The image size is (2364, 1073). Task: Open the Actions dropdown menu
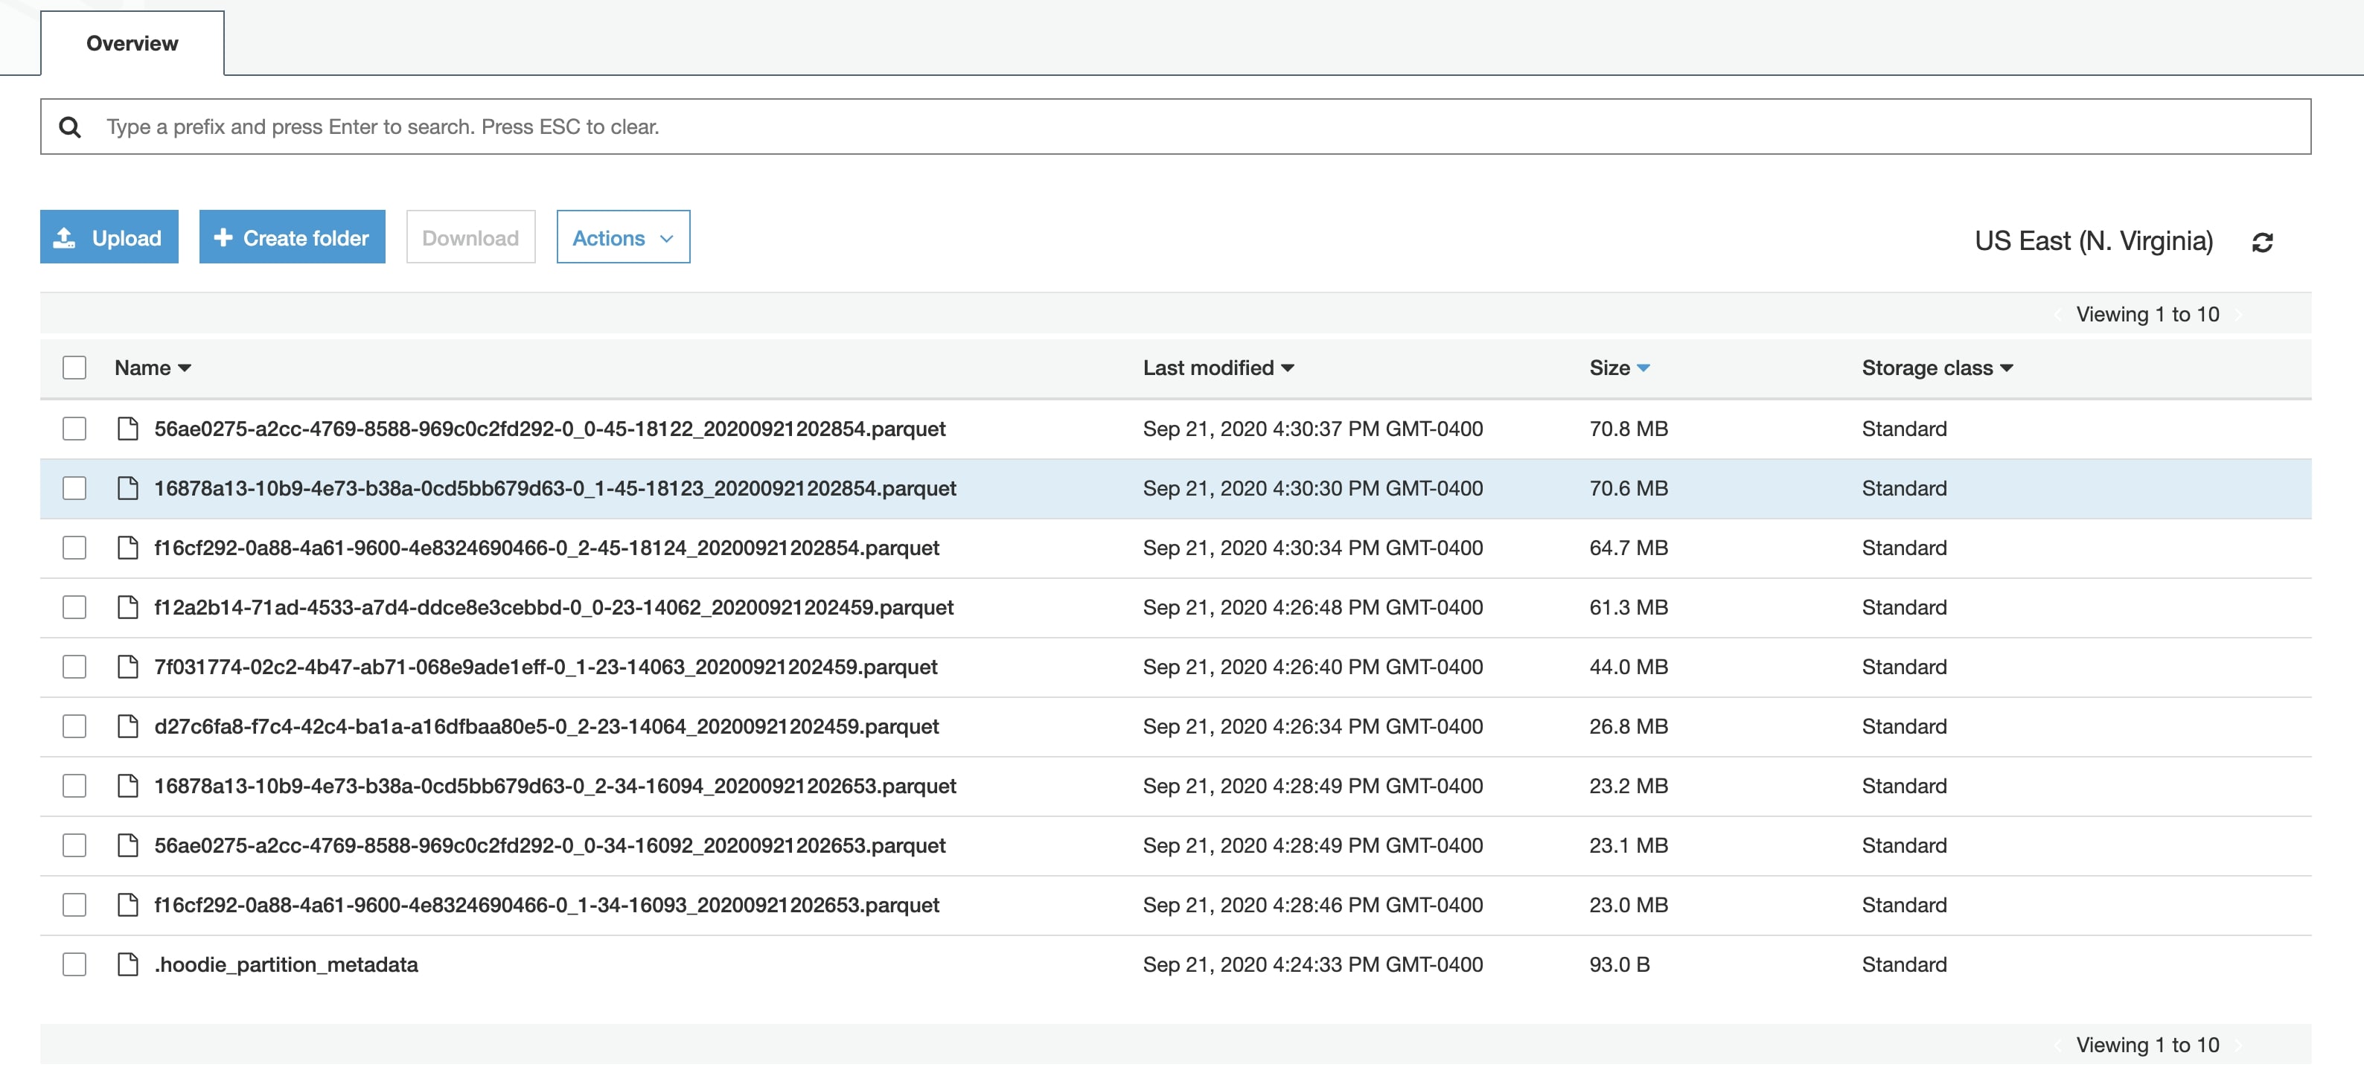point(622,237)
